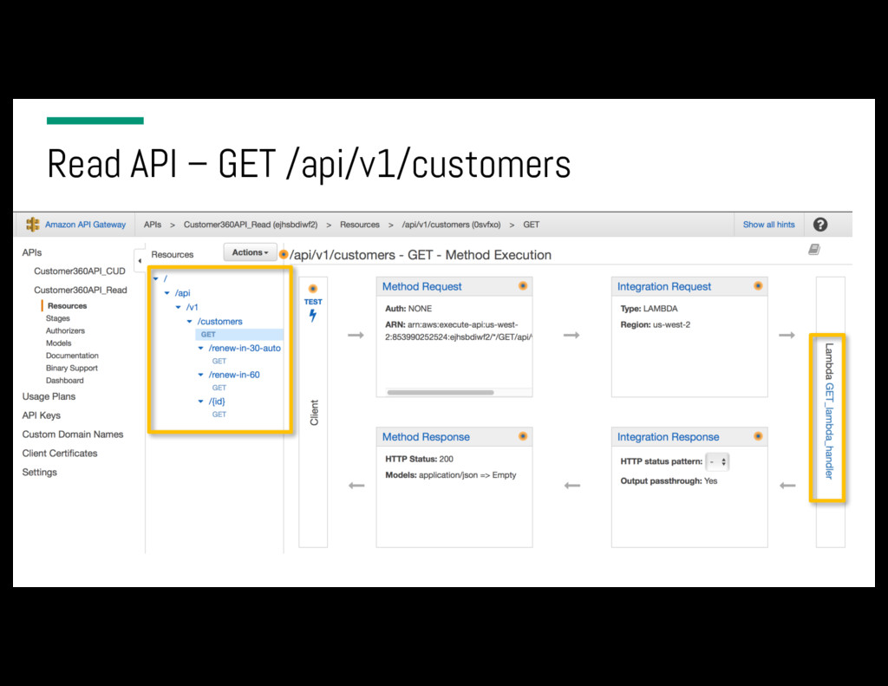Click the orange hint dot on Integration Response
888x686 pixels.
pyautogui.click(x=758, y=436)
